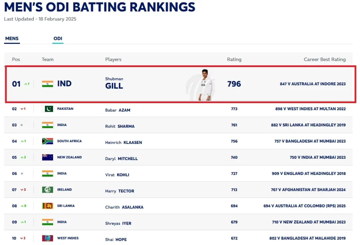Click the Sri Lanka flag icon
This screenshot has height=245, width=360.
[47, 206]
